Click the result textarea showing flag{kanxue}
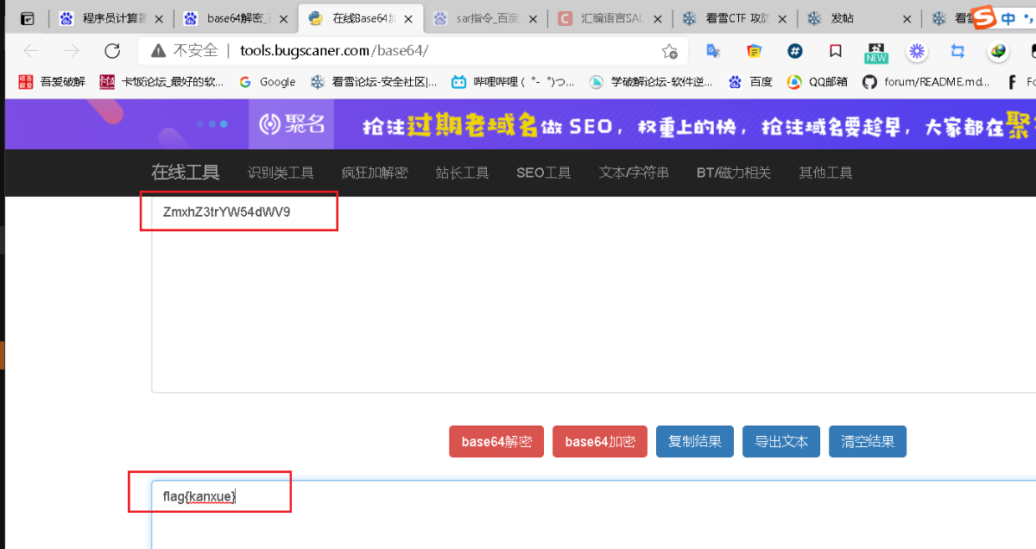 [594, 514]
